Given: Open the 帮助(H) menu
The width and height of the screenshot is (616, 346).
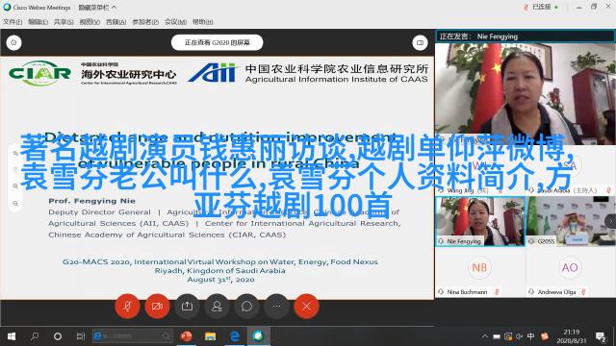Looking at the screenshot, I should point(203,22).
